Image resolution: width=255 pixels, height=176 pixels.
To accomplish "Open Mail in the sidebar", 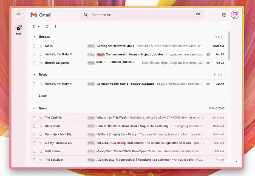I will pyautogui.click(x=18, y=30).
